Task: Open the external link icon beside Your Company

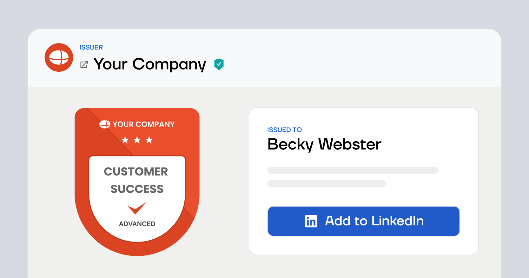Action: (84, 65)
